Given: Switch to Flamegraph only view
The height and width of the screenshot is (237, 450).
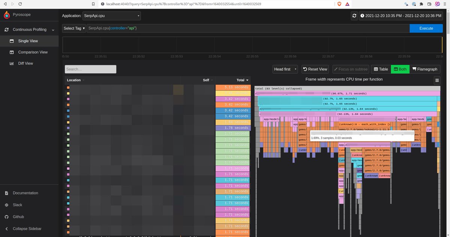Looking at the screenshot, I should click(x=424, y=69).
